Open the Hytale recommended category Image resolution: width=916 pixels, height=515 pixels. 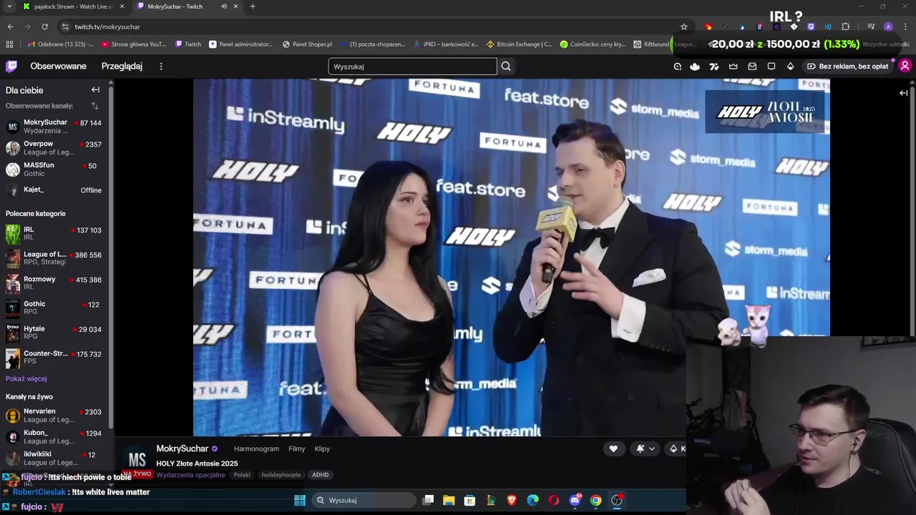(x=54, y=333)
